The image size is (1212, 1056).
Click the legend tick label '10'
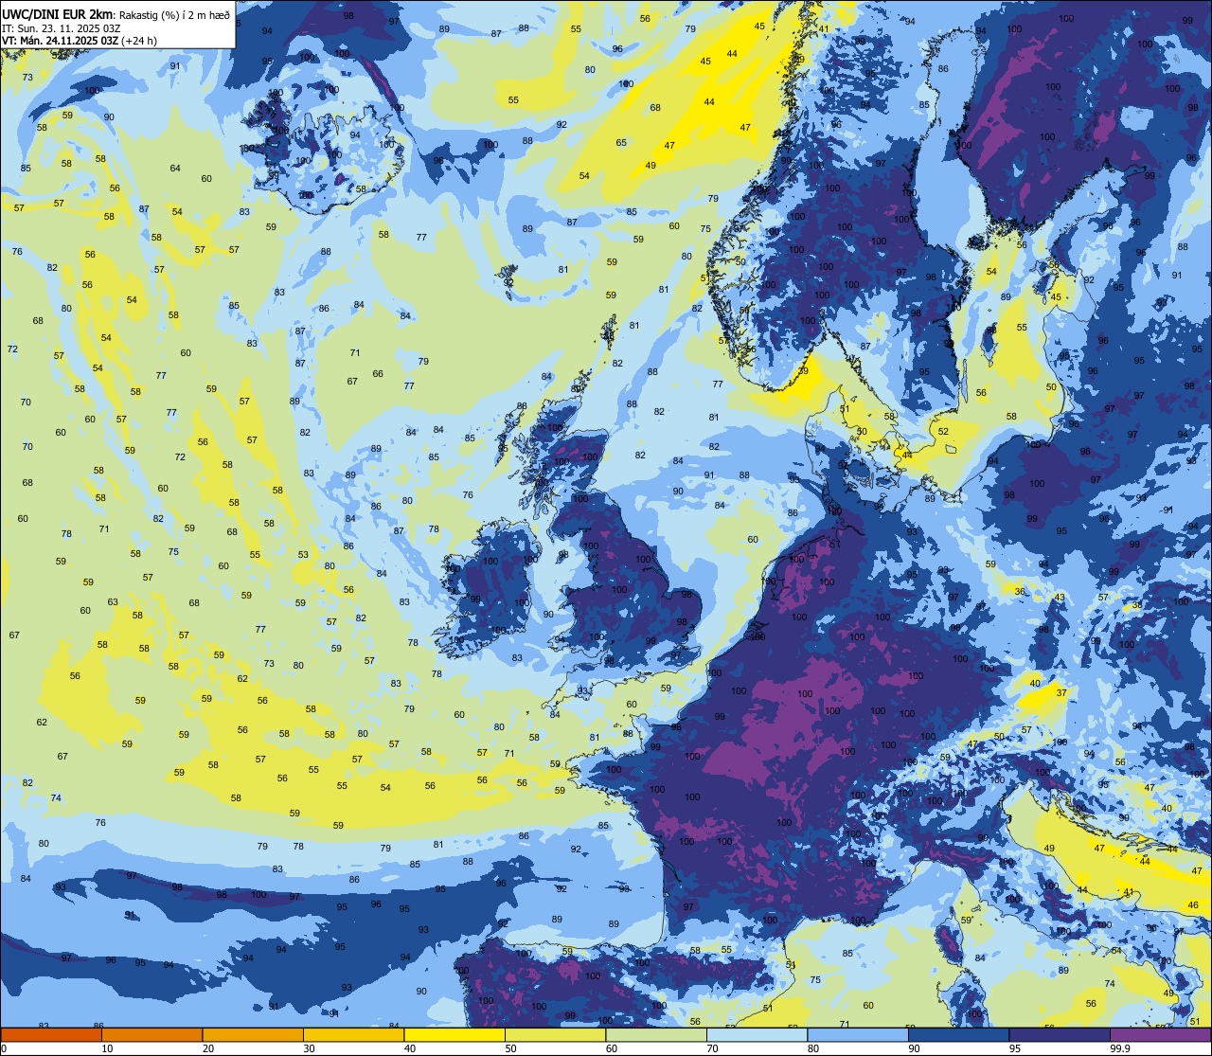108,1048
